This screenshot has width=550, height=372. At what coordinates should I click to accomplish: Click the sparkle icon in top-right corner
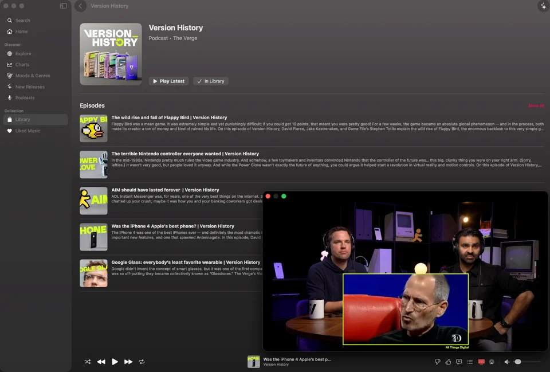coord(543,6)
